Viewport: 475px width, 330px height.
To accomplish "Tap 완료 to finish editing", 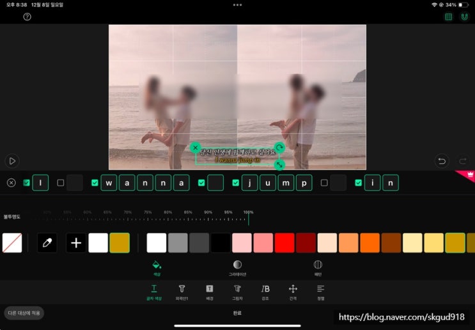I will pyautogui.click(x=237, y=313).
